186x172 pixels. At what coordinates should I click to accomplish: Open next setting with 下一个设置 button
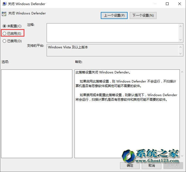pos(143,15)
